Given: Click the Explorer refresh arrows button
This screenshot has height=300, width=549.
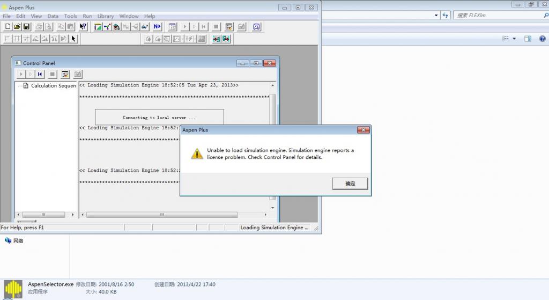Looking at the screenshot, I should pyautogui.click(x=445, y=16).
